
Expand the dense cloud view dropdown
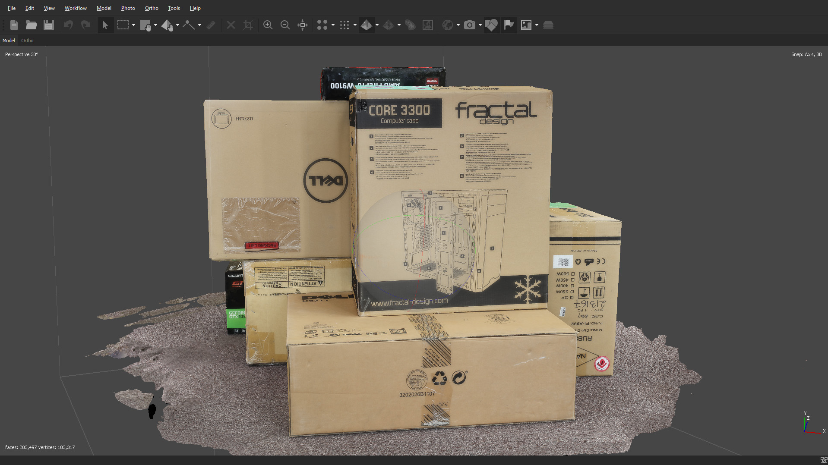(x=355, y=25)
